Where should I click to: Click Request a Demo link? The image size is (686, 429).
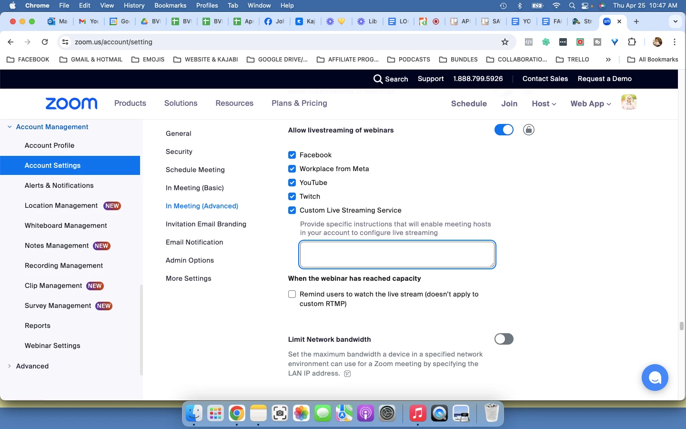[605, 79]
